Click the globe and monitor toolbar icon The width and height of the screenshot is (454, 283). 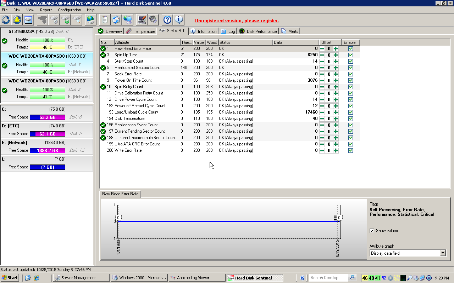click(128, 19)
